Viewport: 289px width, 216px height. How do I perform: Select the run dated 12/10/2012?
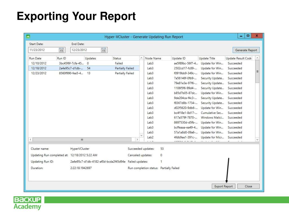click(x=84, y=63)
